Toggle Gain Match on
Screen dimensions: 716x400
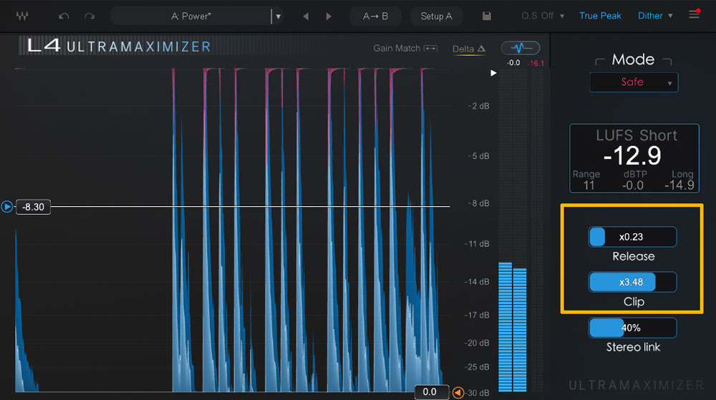pyautogui.click(x=405, y=49)
